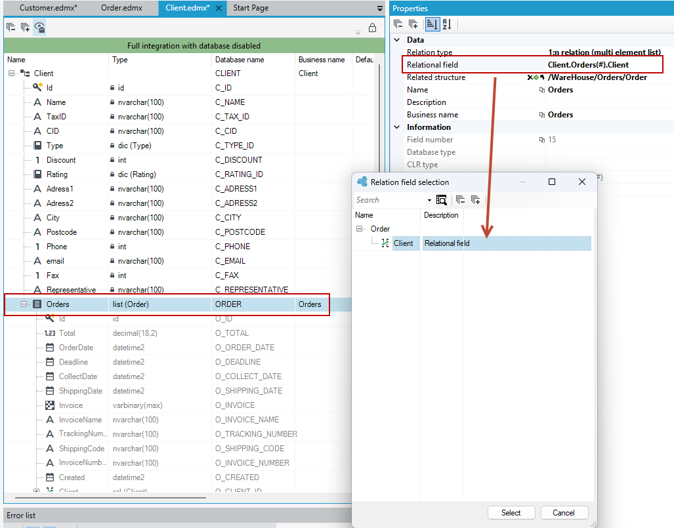Enable categorized view in Properties panel
Viewport: 674px width, 528px height.
coord(432,24)
